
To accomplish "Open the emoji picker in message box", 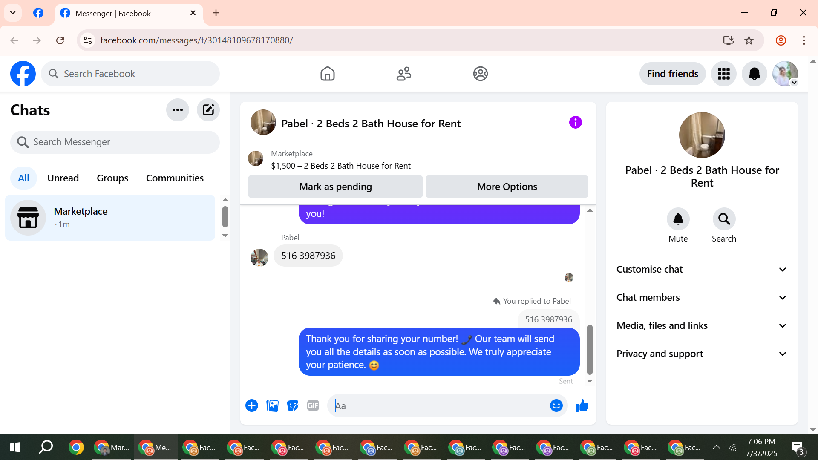I will tap(556, 406).
